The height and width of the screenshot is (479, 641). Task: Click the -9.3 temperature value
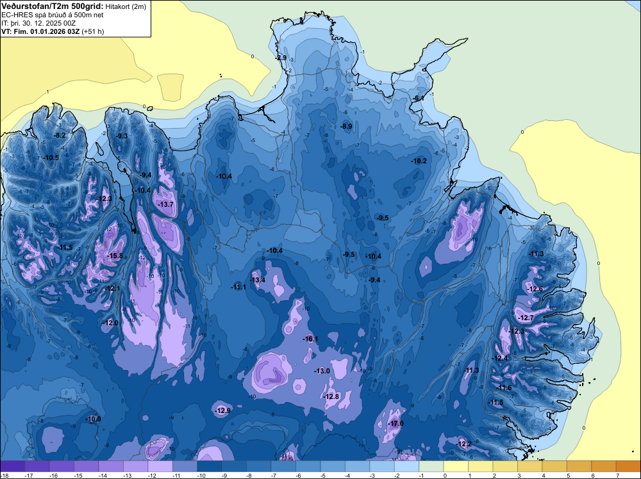(x=121, y=136)
